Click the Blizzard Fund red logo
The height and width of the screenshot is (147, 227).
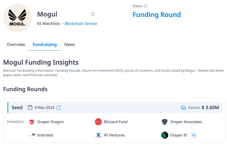click(98, 122)
